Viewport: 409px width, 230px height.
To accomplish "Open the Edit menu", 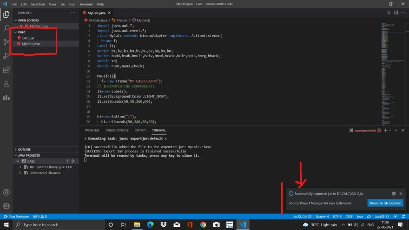I will pyautogui.click(x=24, y=4).
